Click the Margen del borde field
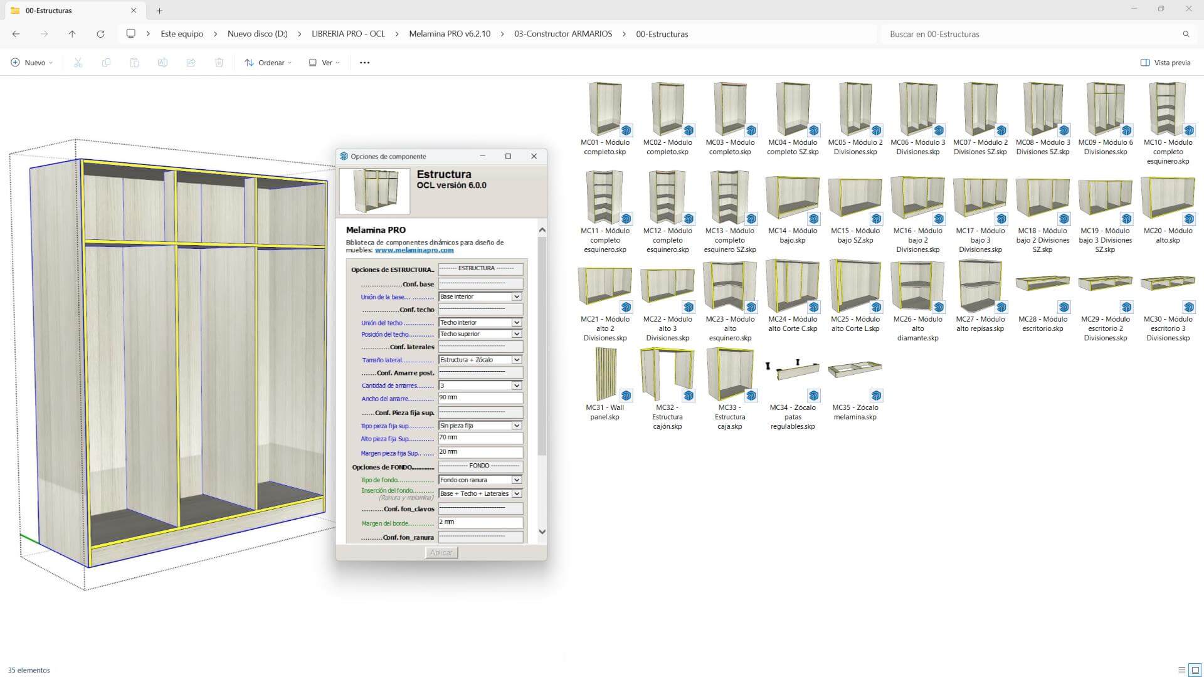Screen dimensions: 1204x677 coord(480,523)
